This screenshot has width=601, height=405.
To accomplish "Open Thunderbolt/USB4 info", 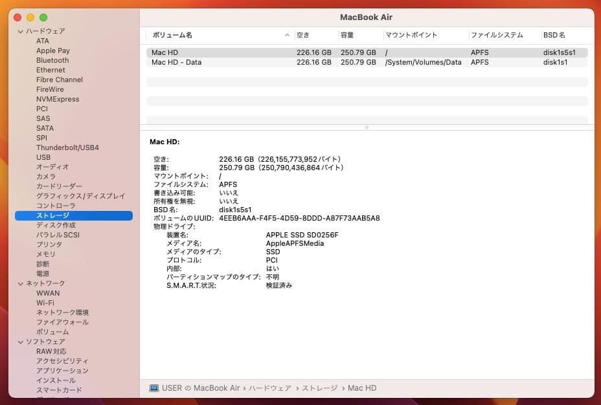I will [x=67, y=148].
